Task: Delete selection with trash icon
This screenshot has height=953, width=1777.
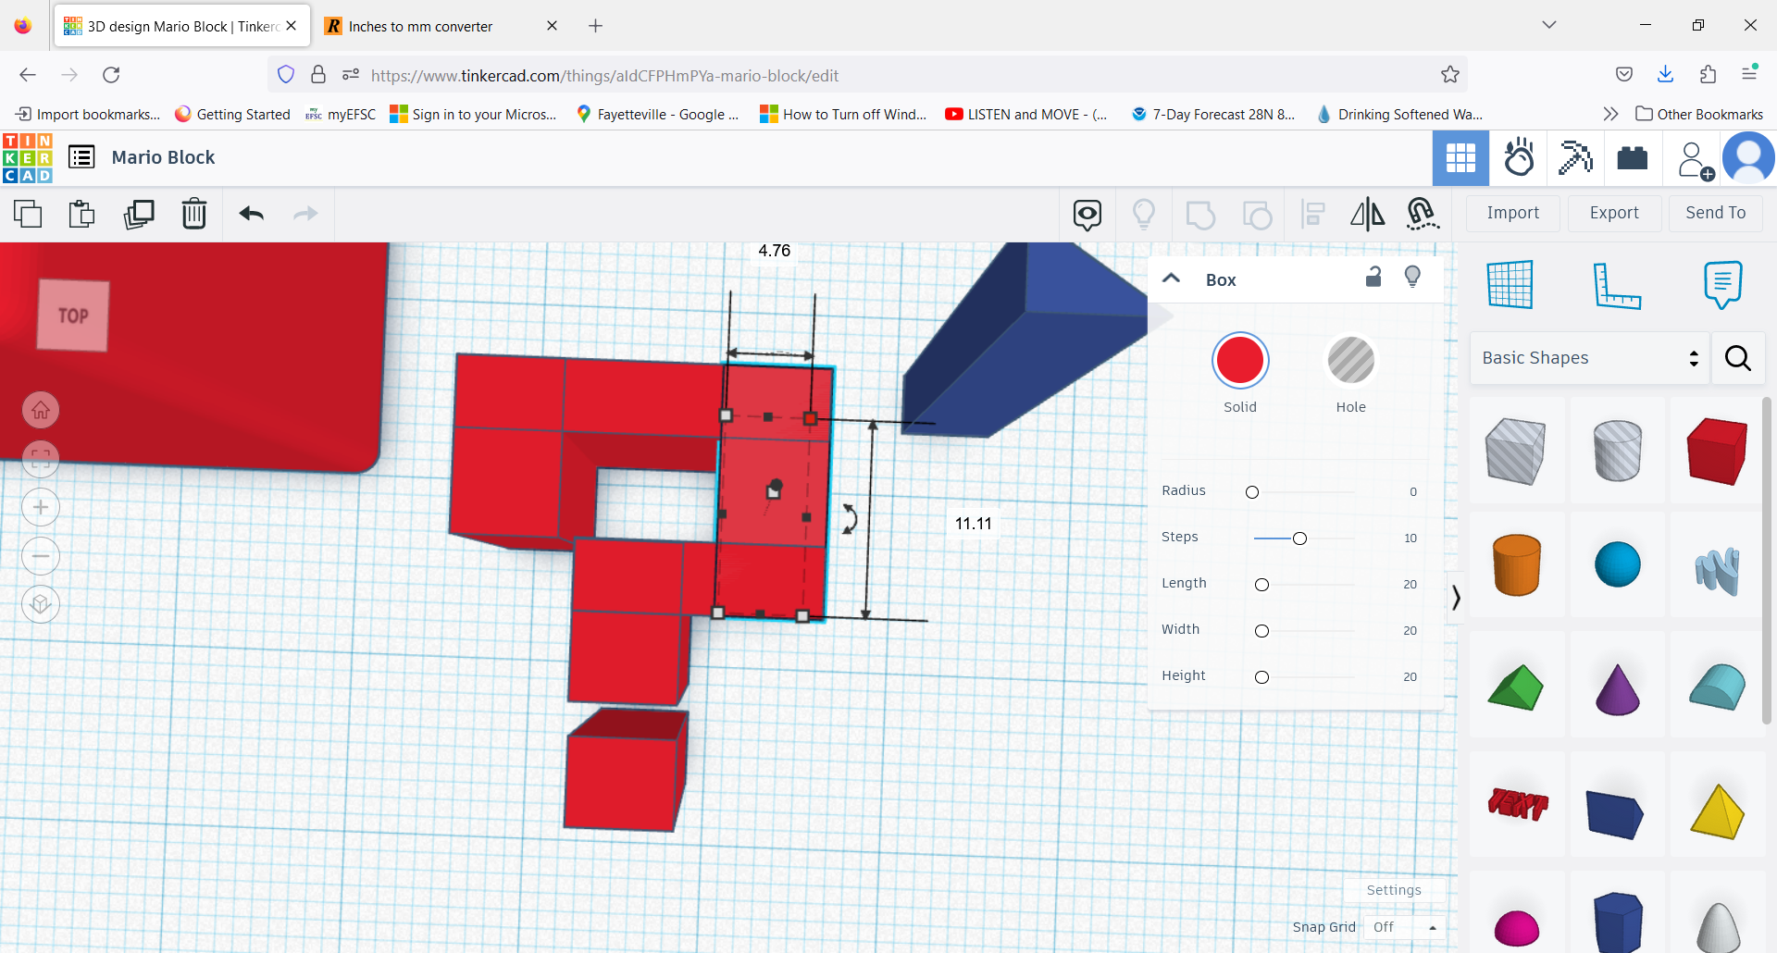Action: tap(194, 214)
